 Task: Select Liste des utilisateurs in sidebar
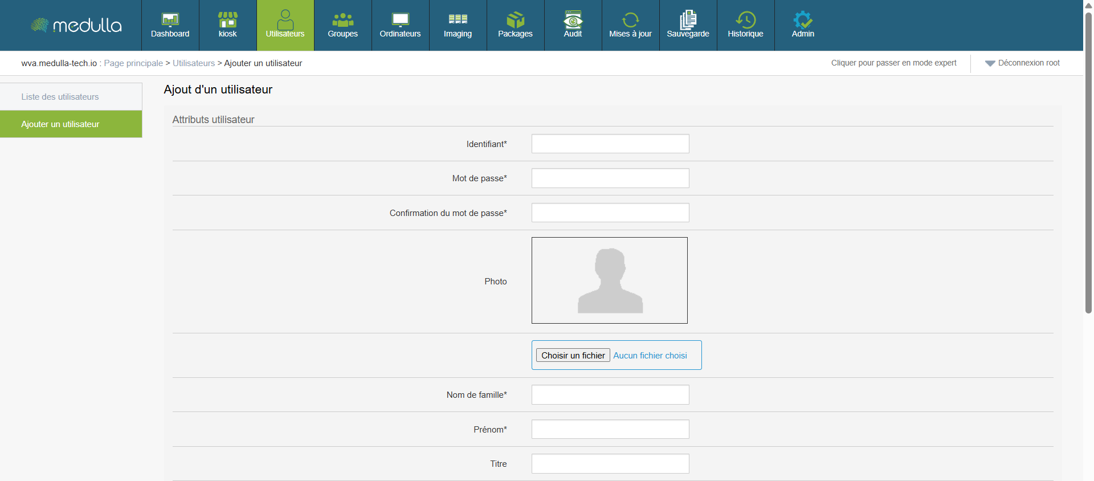[x=60, y=97]
